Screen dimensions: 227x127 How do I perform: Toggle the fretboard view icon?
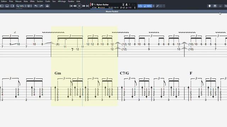pos(215,6)
